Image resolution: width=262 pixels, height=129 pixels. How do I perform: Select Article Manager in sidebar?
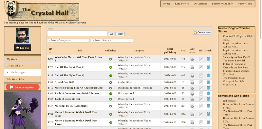(22, 72)
